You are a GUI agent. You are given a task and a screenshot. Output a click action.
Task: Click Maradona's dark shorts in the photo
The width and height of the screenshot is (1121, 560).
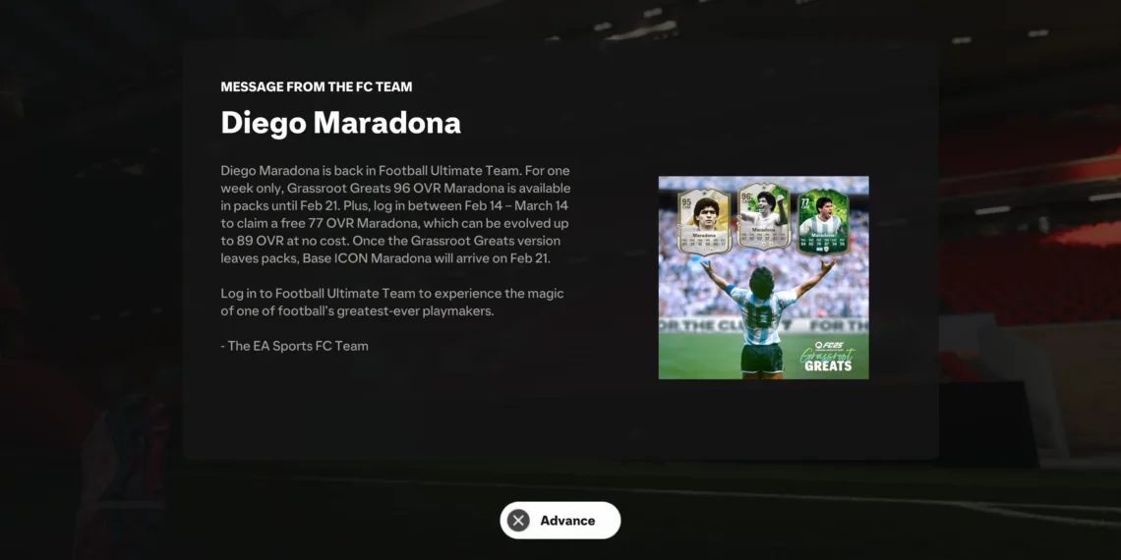point(762,358)
